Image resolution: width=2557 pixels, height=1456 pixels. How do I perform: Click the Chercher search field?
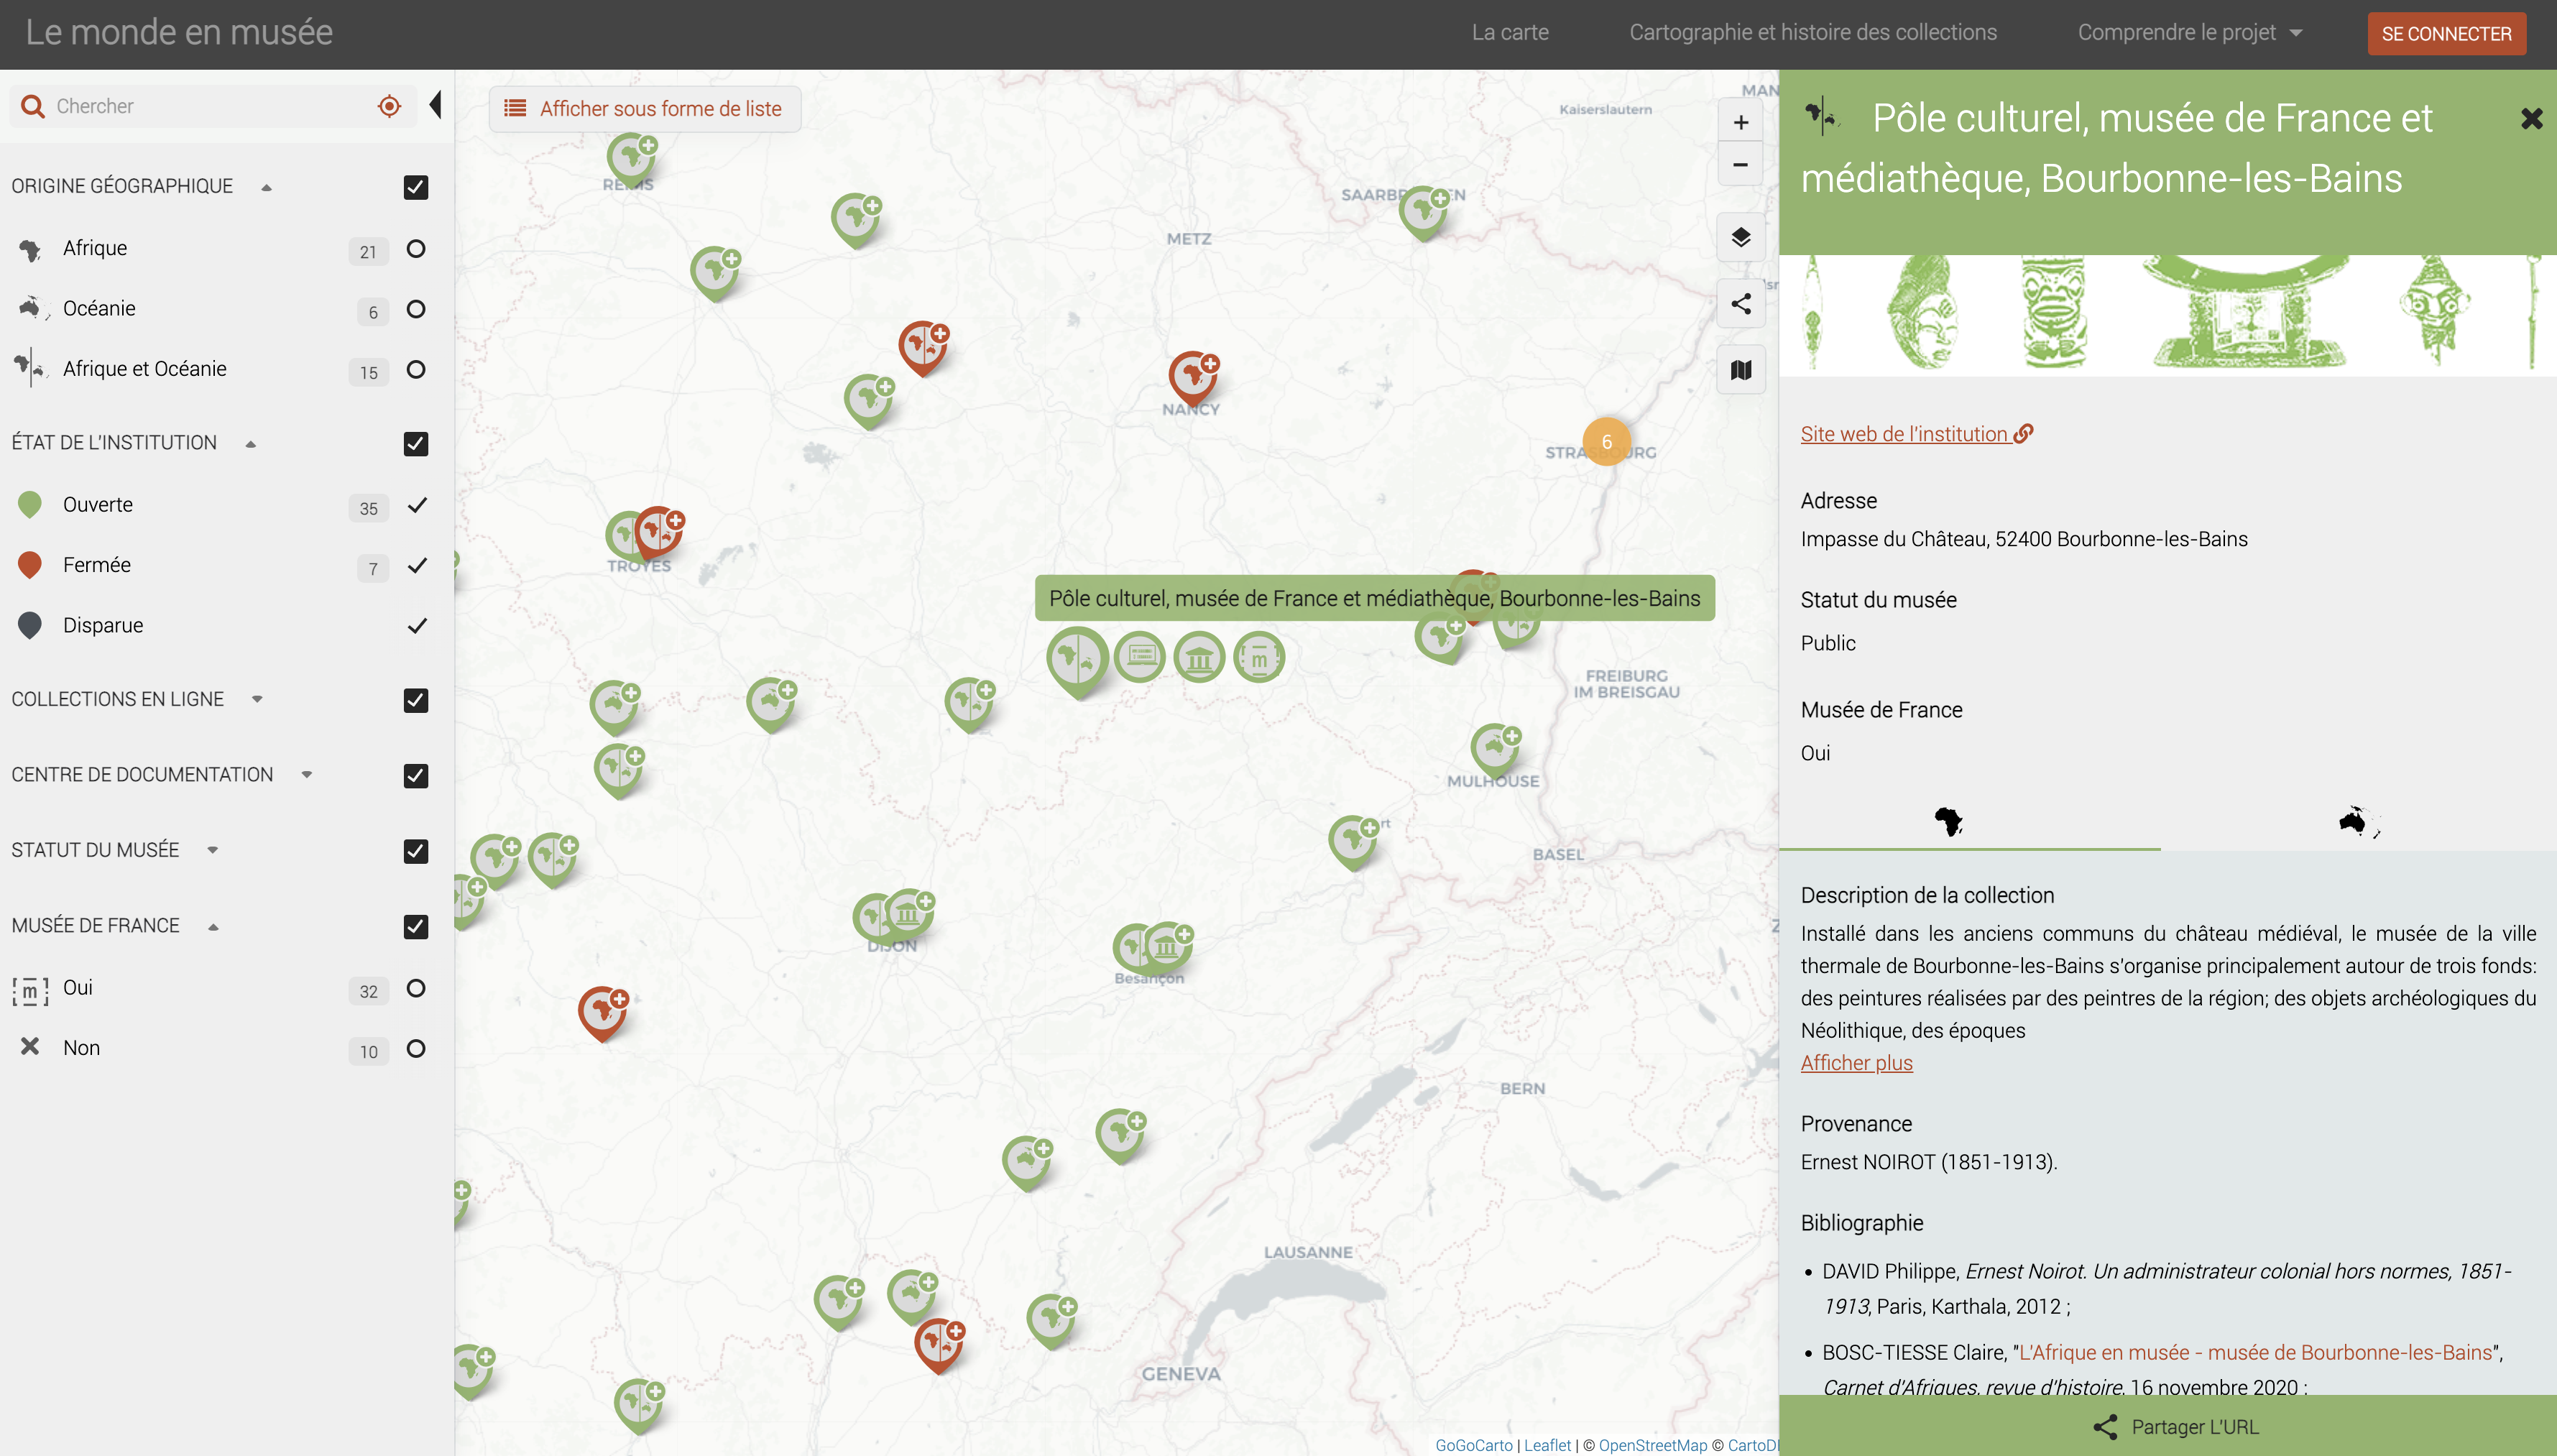pos(212,106)
